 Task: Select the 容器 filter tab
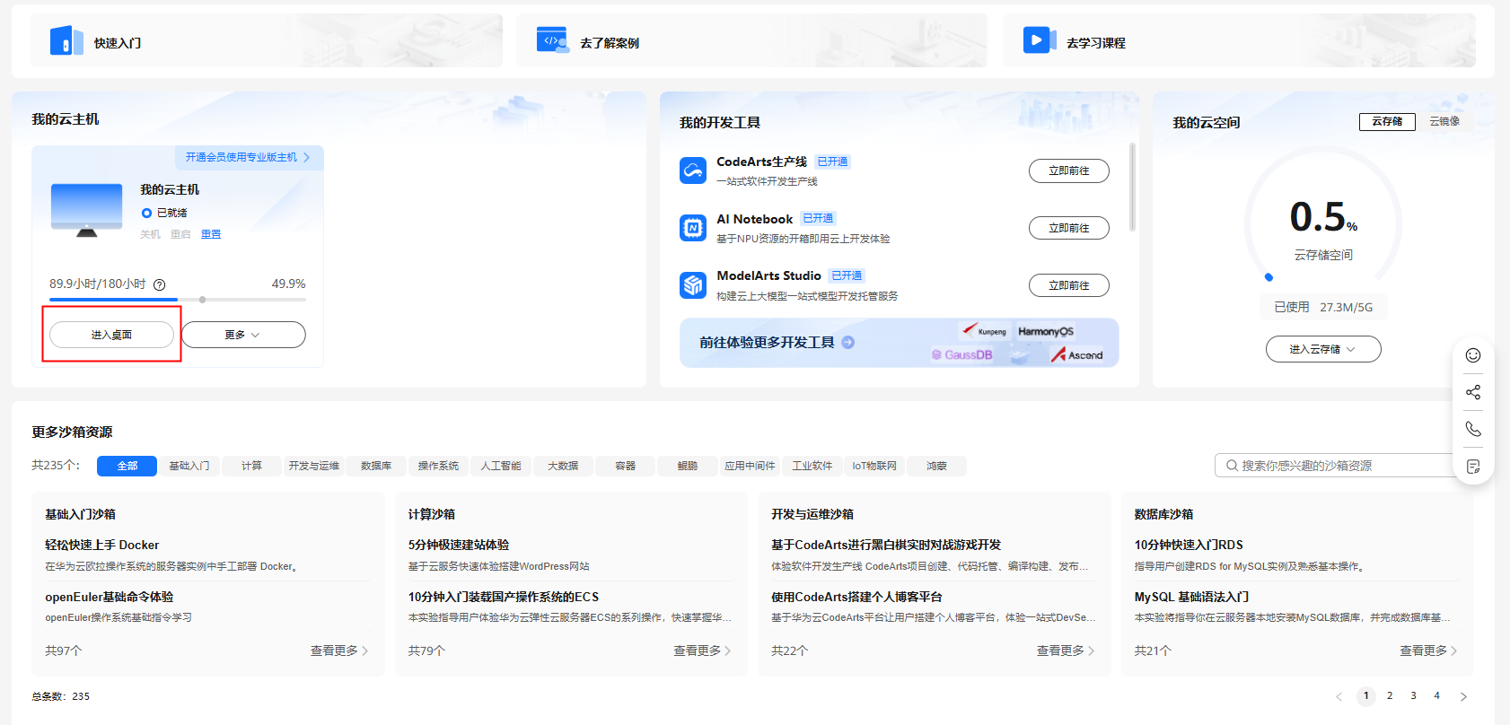pos(626,466)
